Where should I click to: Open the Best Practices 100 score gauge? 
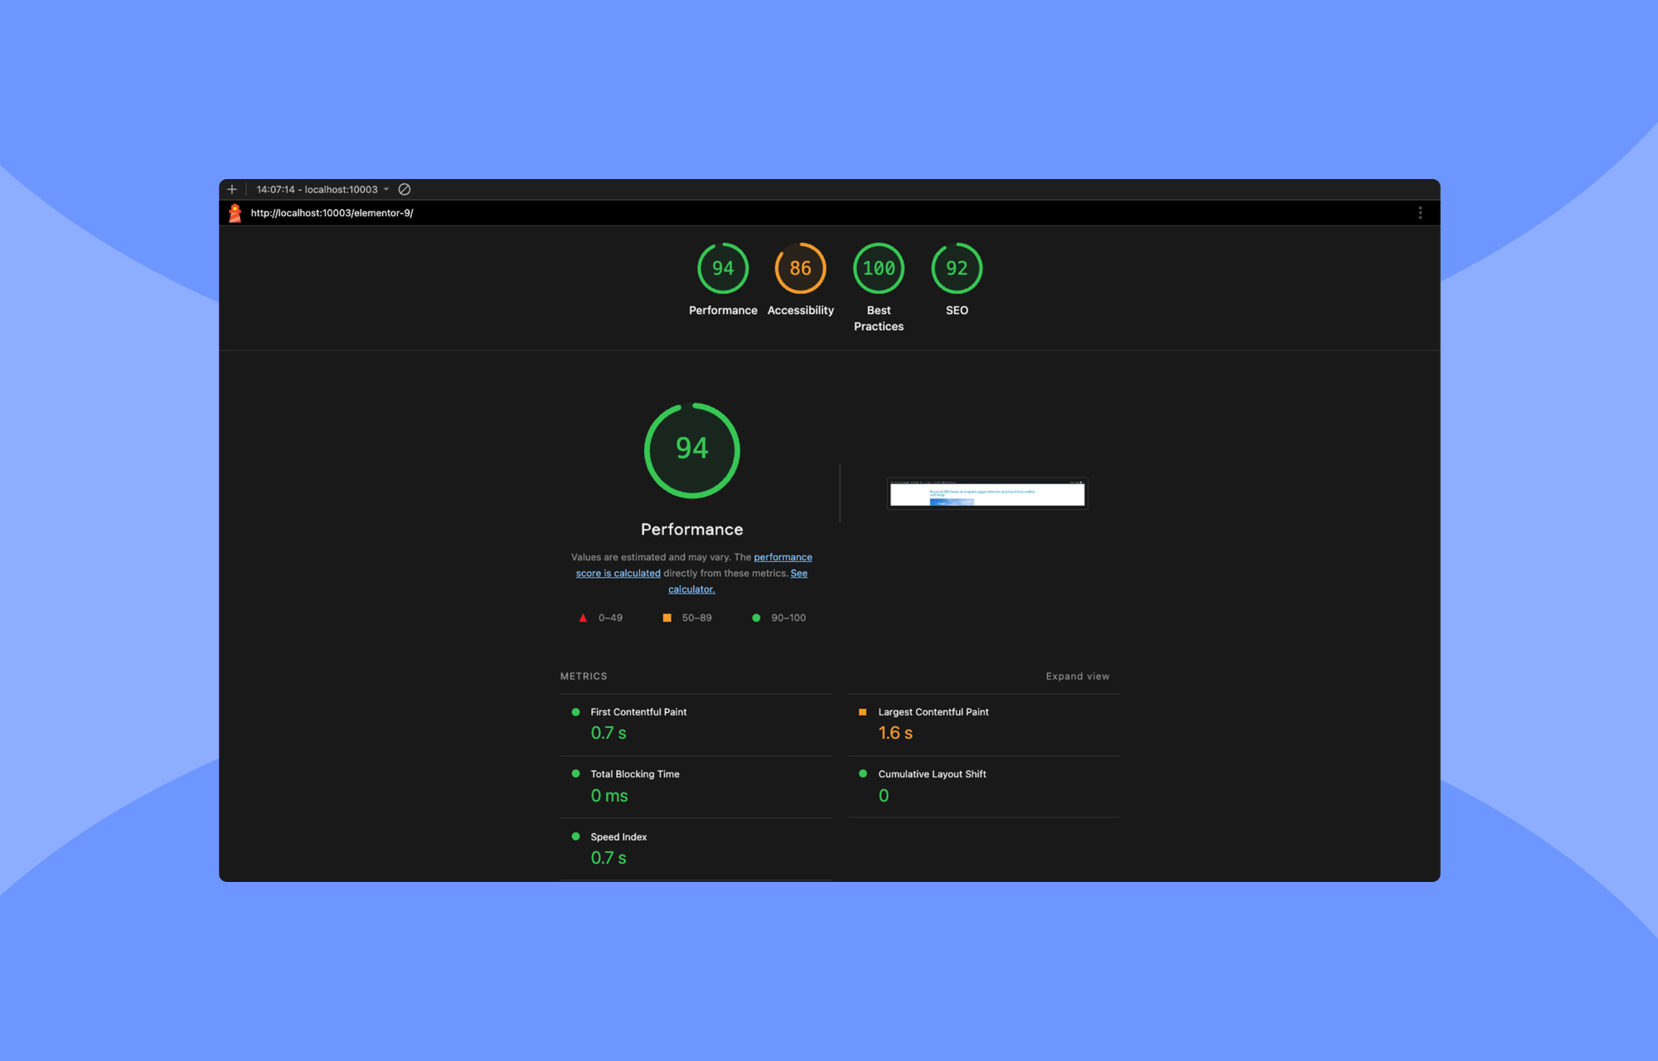(878, 268)
